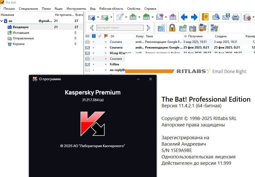
Task: Open dropdown arrow next to Reply all icon
Action: point(153,17)
